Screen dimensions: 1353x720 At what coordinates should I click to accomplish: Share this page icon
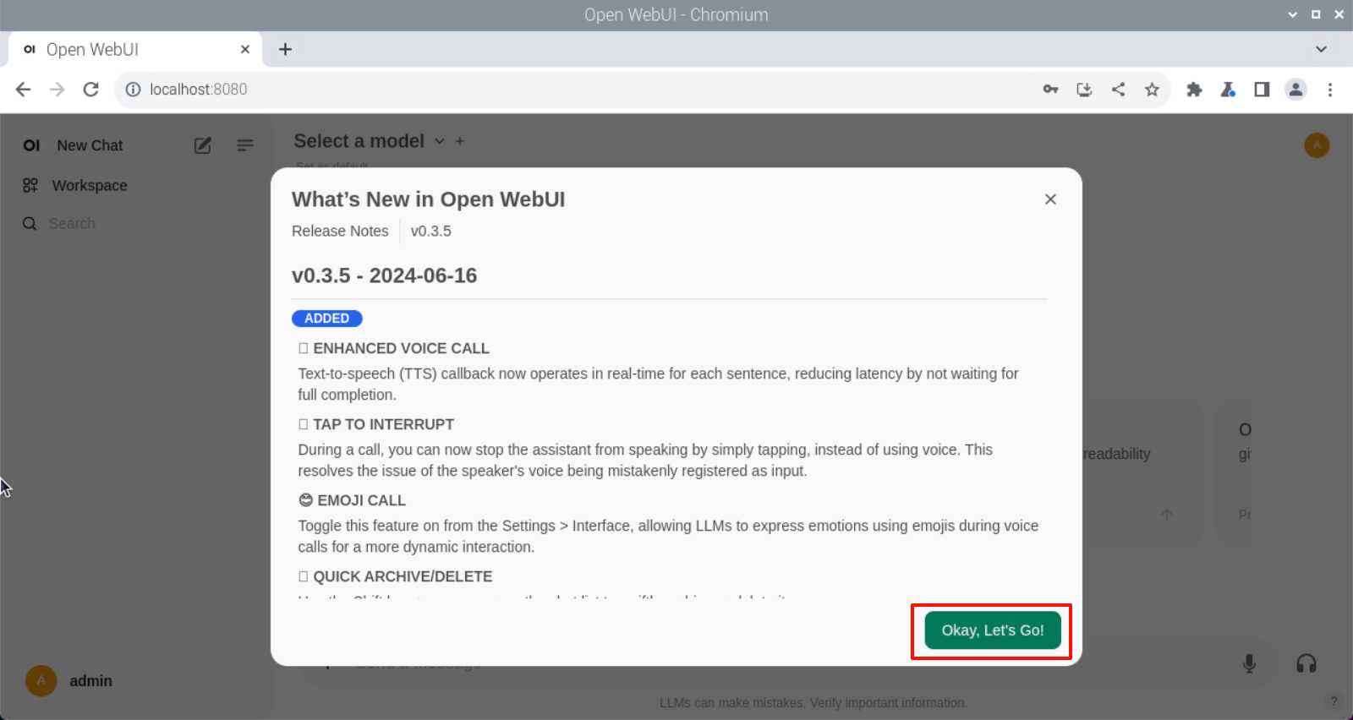pyautogui.click(x=1118, y=90)
